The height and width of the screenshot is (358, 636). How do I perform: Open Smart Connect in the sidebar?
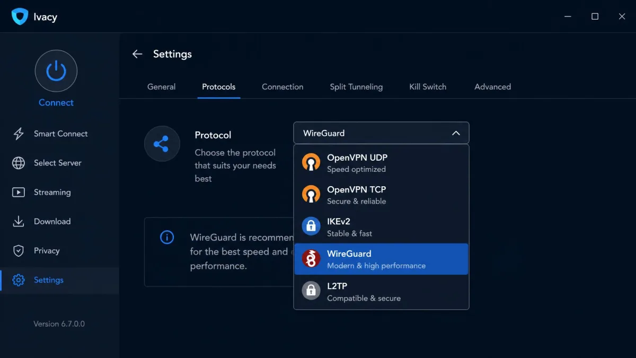click(x=59, y=134)
